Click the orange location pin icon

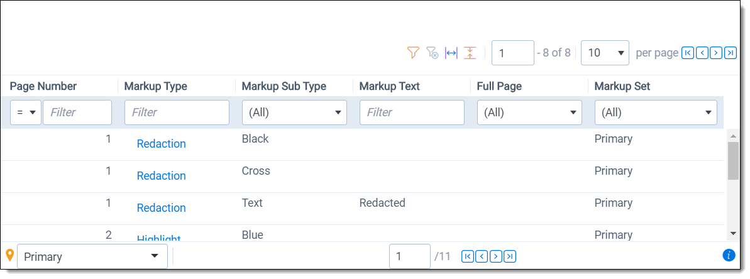pyautogui.click(x=9, y=255)
